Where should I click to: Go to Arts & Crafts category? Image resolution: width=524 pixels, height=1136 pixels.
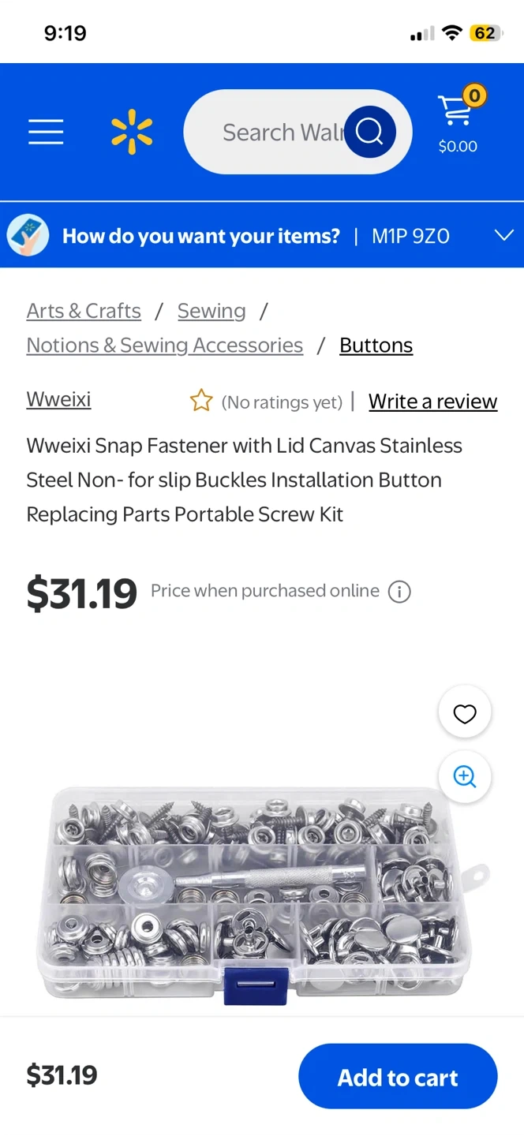coord(84,311)
